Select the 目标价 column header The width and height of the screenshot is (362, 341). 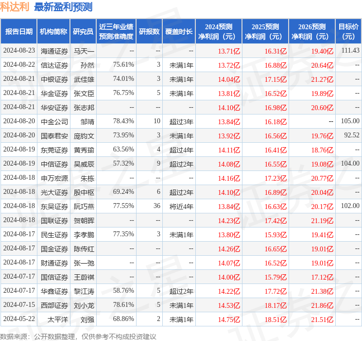click(x=348, y=32)
